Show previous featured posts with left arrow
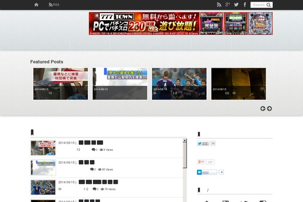 tap(263, 109)
